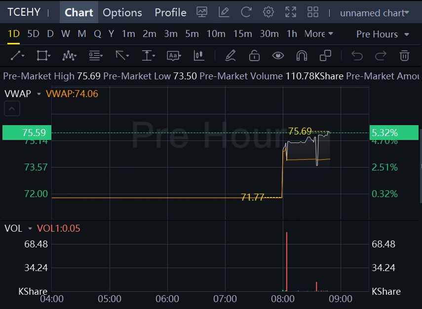
Task: Click the tall red volume bar near 08:00
Action: click(x=287, y=261)
